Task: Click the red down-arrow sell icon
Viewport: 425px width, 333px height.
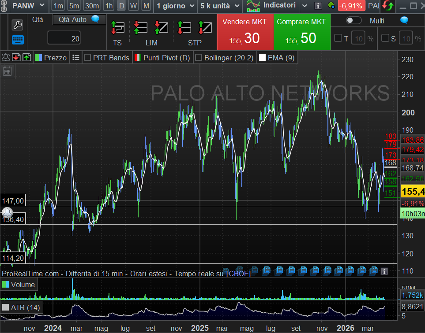Action: [x=16, y=58]
